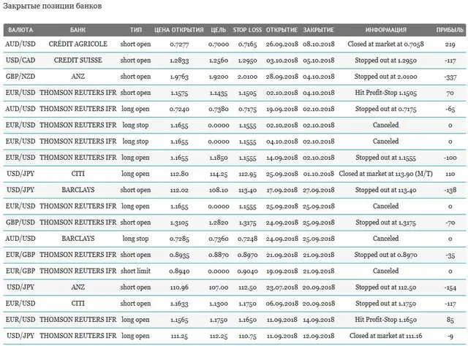Image resolution: width=468 pixels, height=346 pixels.
Task: Click 'Stopped out at 2.0100' cell
Action: (x=385, y=77)
